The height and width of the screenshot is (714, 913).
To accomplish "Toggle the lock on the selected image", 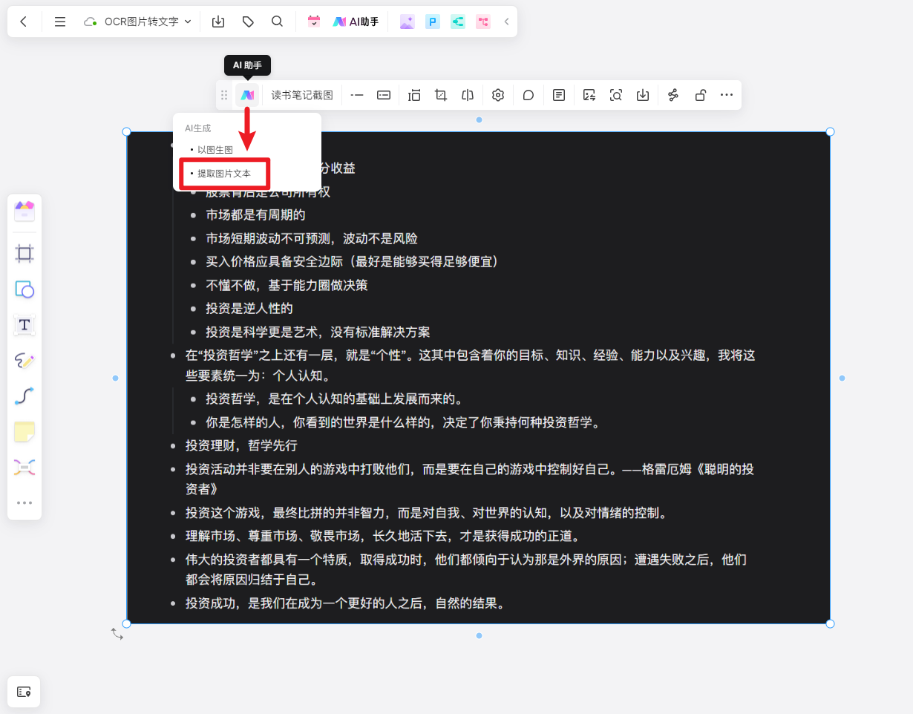I will point(700,94).
